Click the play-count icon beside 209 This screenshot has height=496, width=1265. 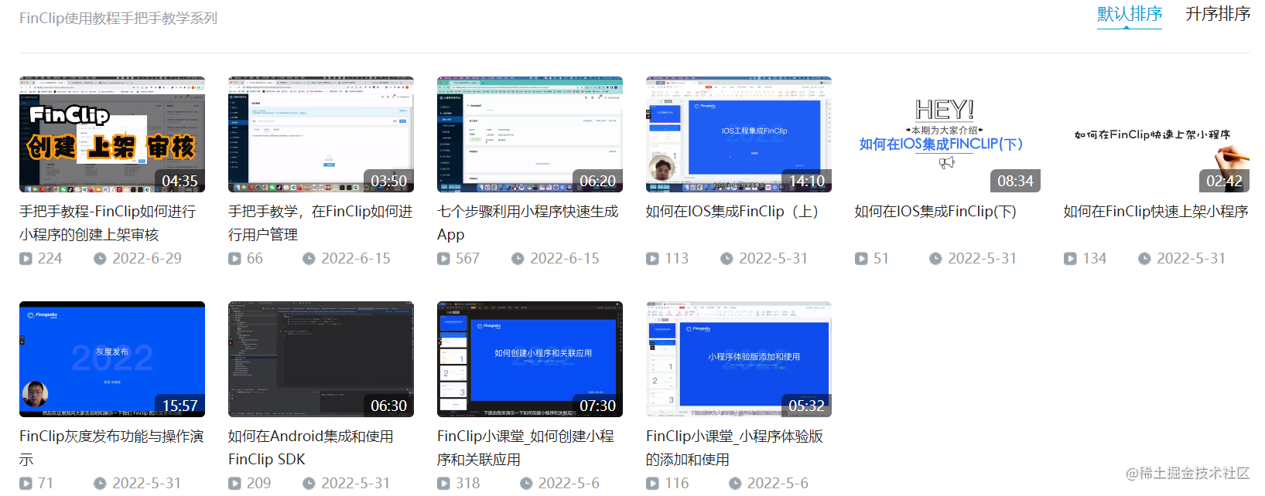(234, 484)
